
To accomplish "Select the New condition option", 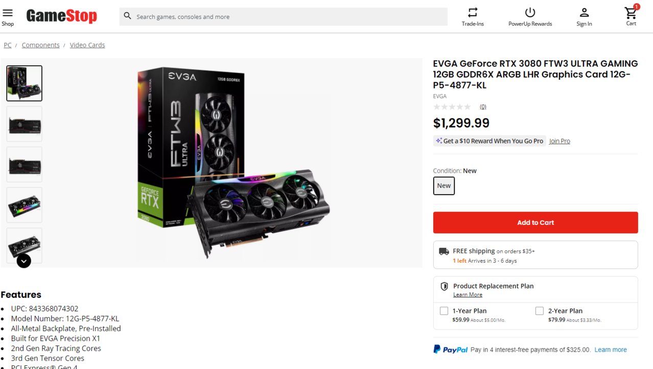I will tap(444, 186).
